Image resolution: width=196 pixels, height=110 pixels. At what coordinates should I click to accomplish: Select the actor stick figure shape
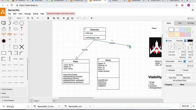(9, 29)
